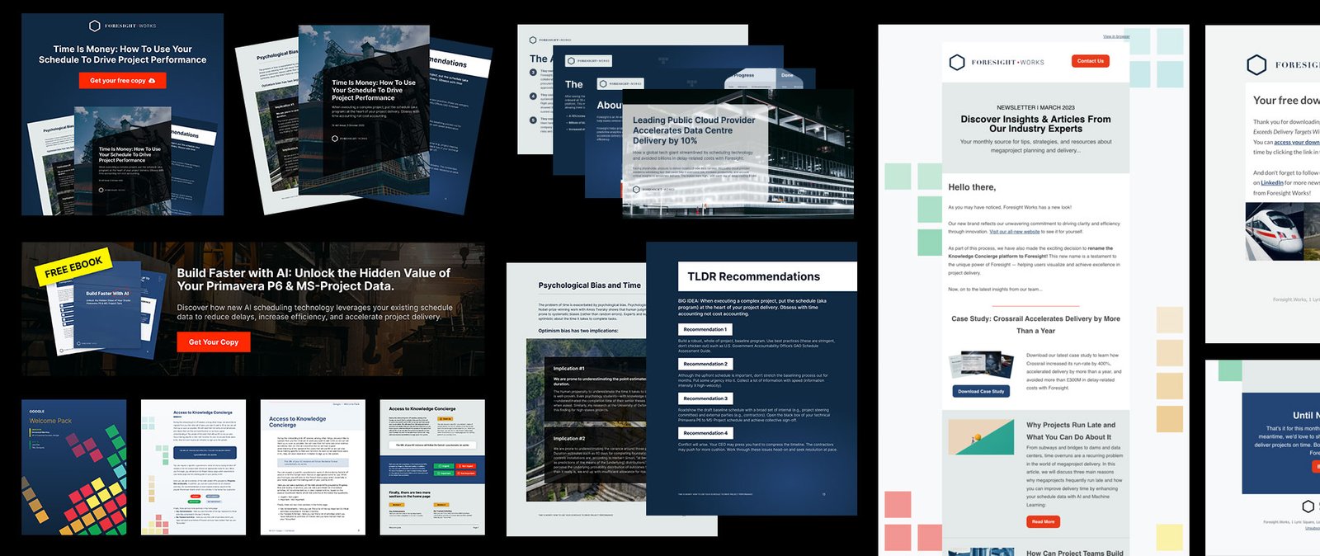The image size is (1320, 556).
Task: Click the Contact Us button in the newsletter
Action: click(1090, 61)
